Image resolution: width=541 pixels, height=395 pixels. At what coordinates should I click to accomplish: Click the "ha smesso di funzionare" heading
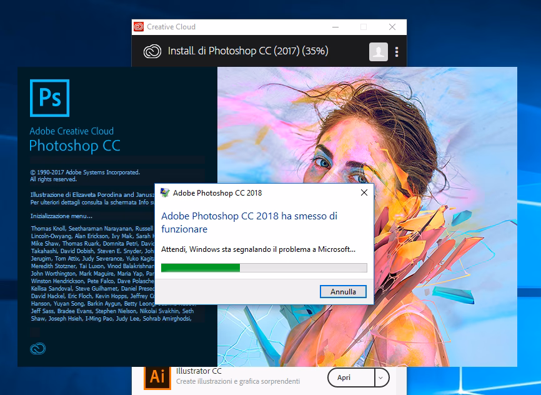click(x=249, y=222)
